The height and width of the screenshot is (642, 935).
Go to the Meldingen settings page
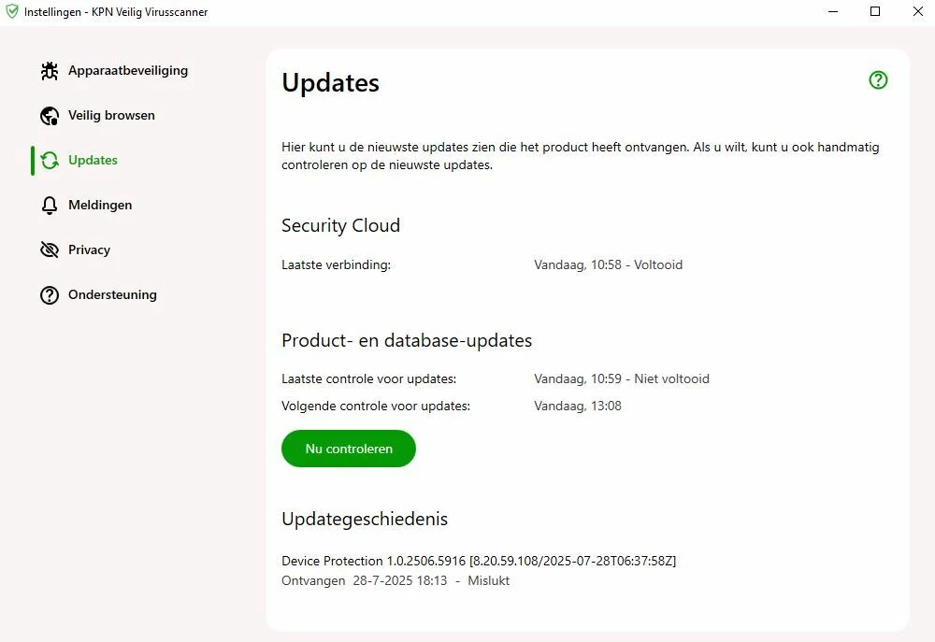pyautogui.click(x=100, y=206)
